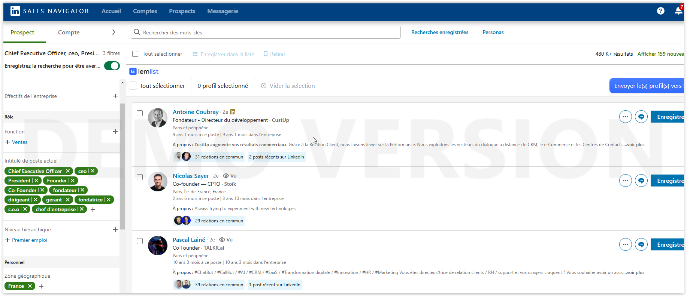Message Nicolas Sayer via chat icon

641,181
